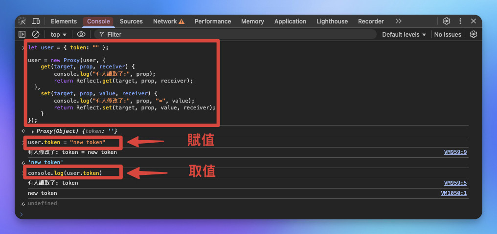Click the No Issues indicator

point(448,35)
